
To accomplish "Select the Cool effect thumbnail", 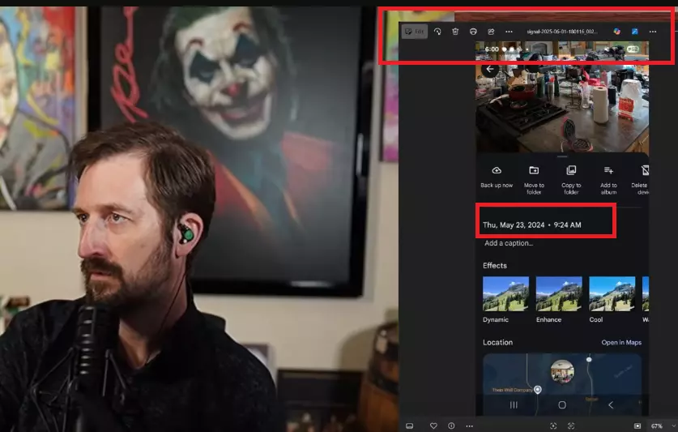I will point(612,294).
